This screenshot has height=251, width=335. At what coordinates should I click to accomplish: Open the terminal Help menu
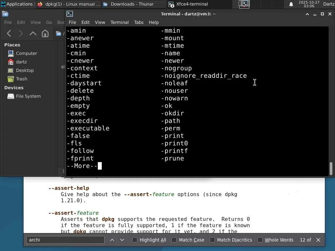154,22
